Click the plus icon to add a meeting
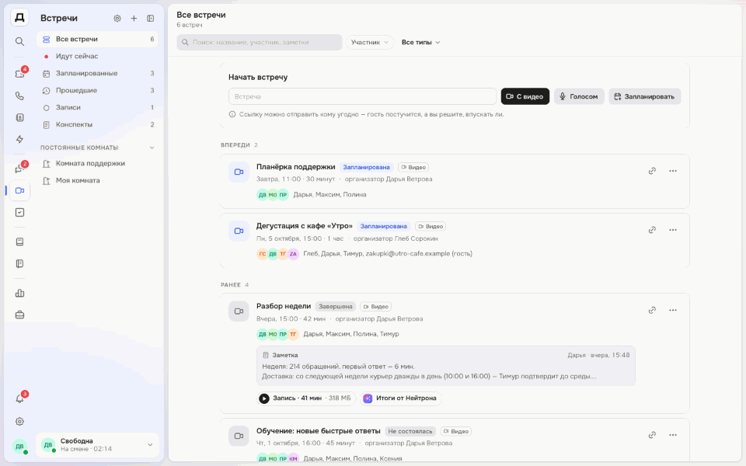Viewport: 746px width, 466px height. point(134,18)
